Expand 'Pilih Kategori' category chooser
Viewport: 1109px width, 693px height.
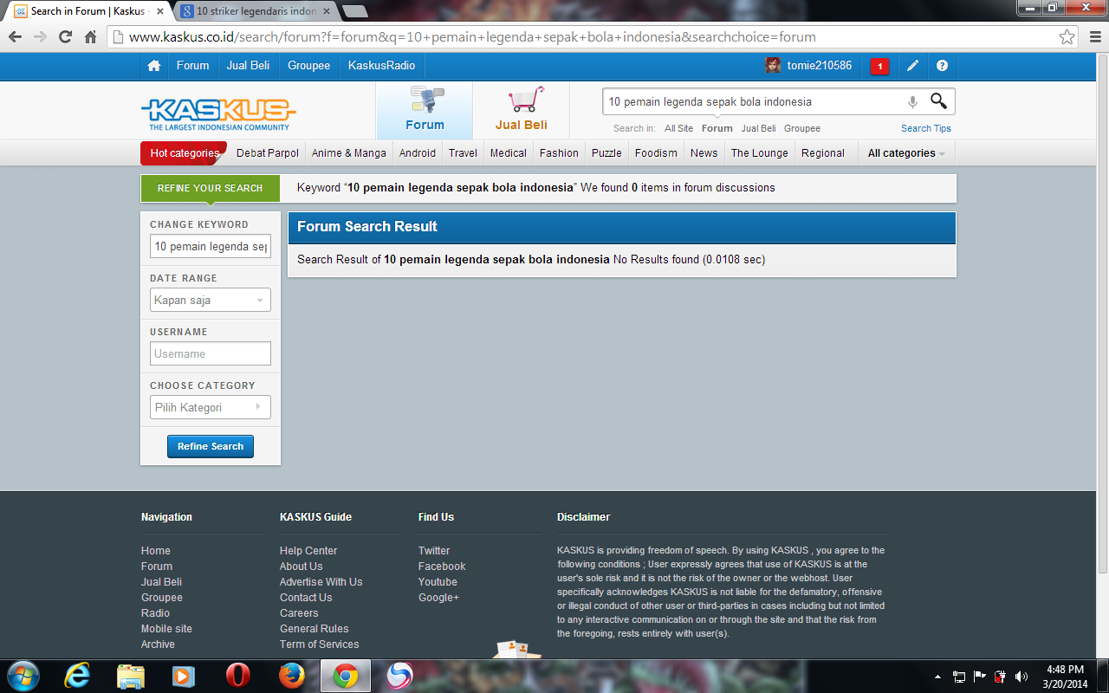click(211, 407)
